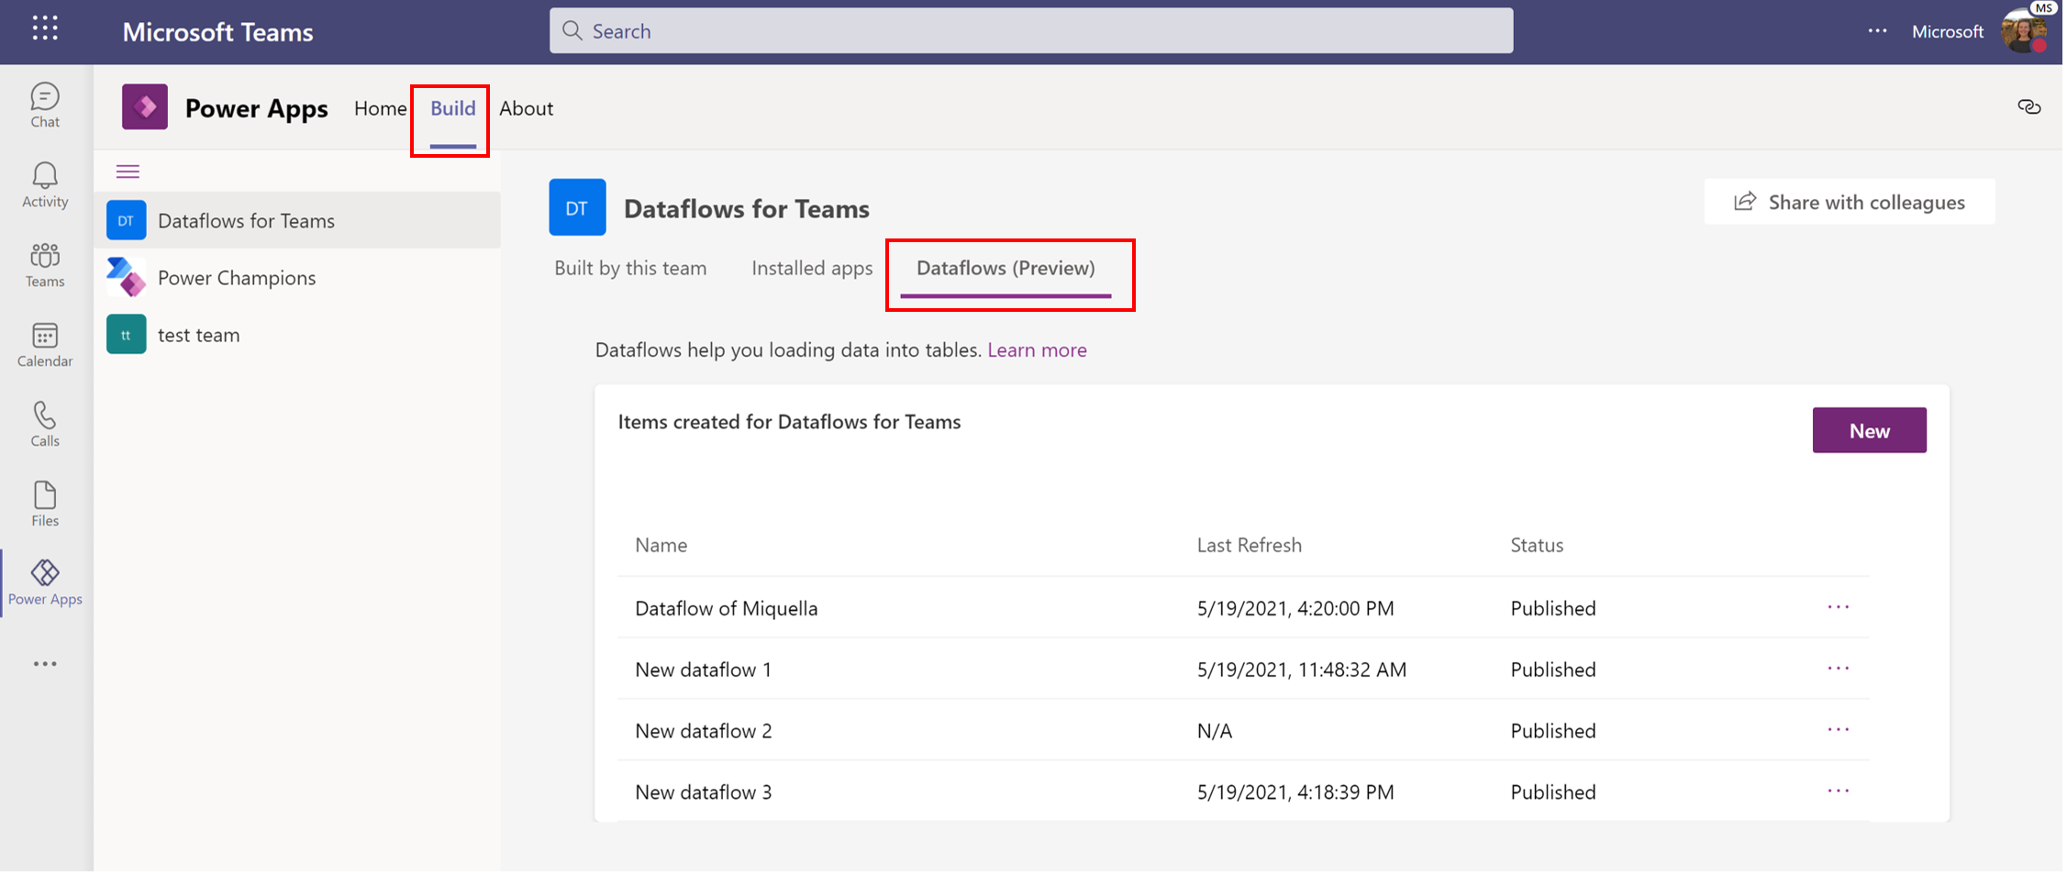The image size is (2067, 875).
Task: Open the more options menu beside Microsoft
Action: click(x=1878, y=30)
